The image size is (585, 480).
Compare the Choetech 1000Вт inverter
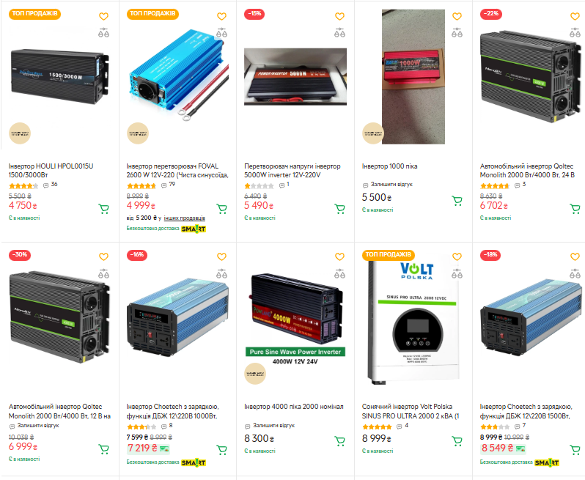(x=221, y=274)
